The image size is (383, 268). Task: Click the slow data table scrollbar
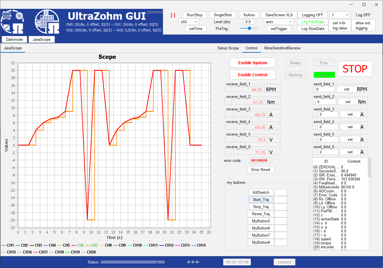369,168
